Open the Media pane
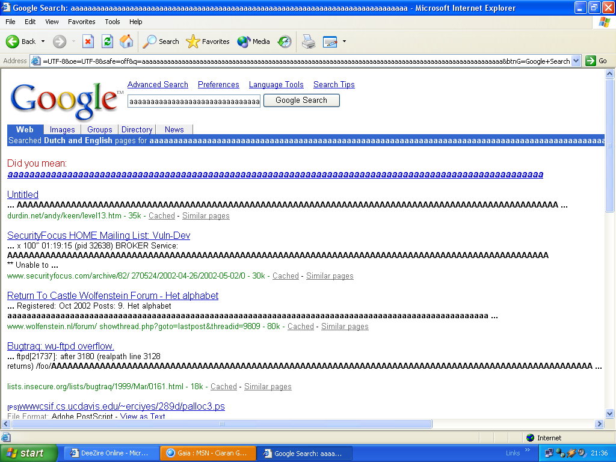Viewport: 616px width, 462px height. (x=253, y=42)
